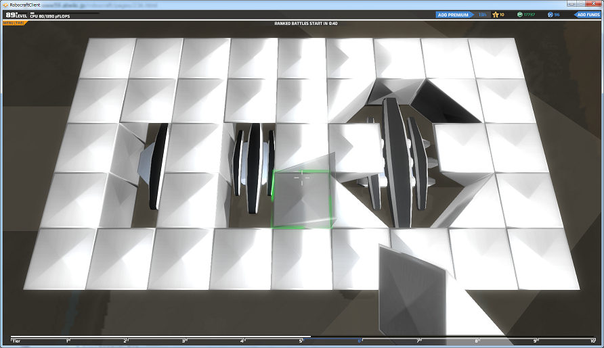Image resolution: width=604 pixels, height=348 pixels.
Task: Click the Tier 10 marker on tier bar
Action: pos(592,341)
